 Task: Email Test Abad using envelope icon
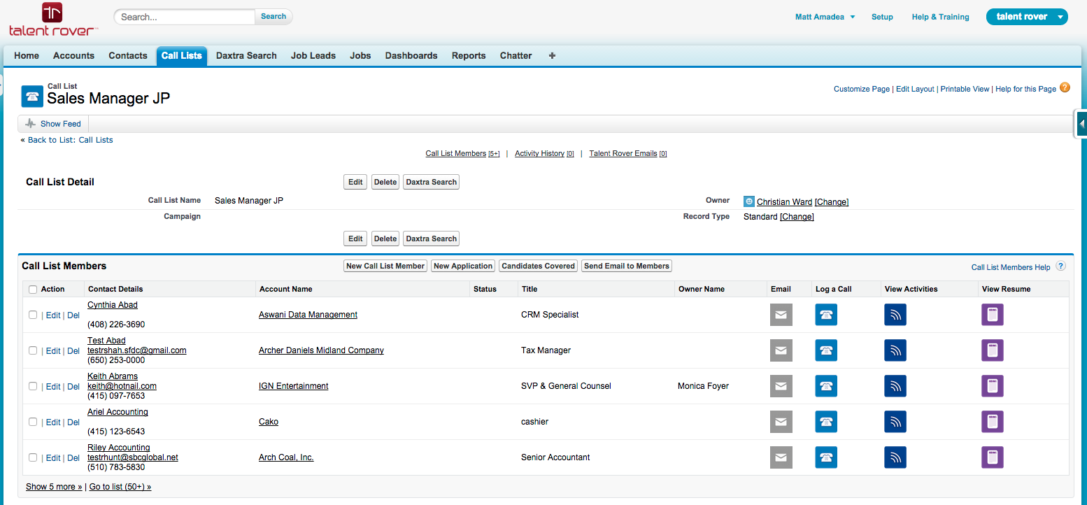pyautogui.click(x=781, y=350)
